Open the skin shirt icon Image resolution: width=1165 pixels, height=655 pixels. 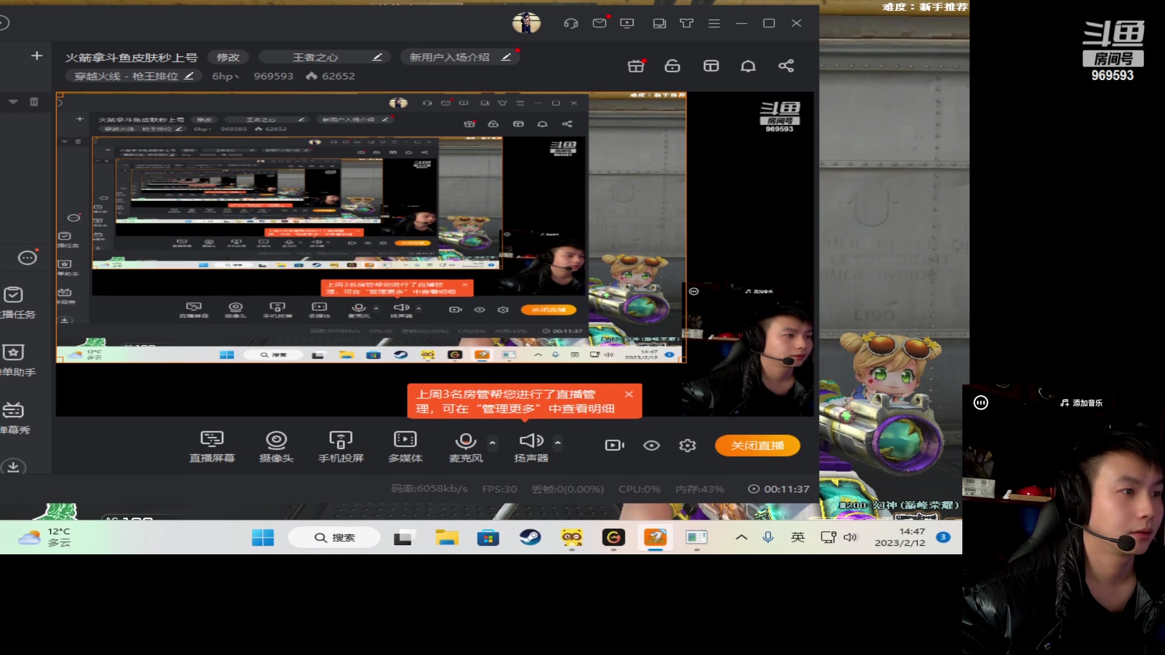pyautogui.click(x=686, y=23)
